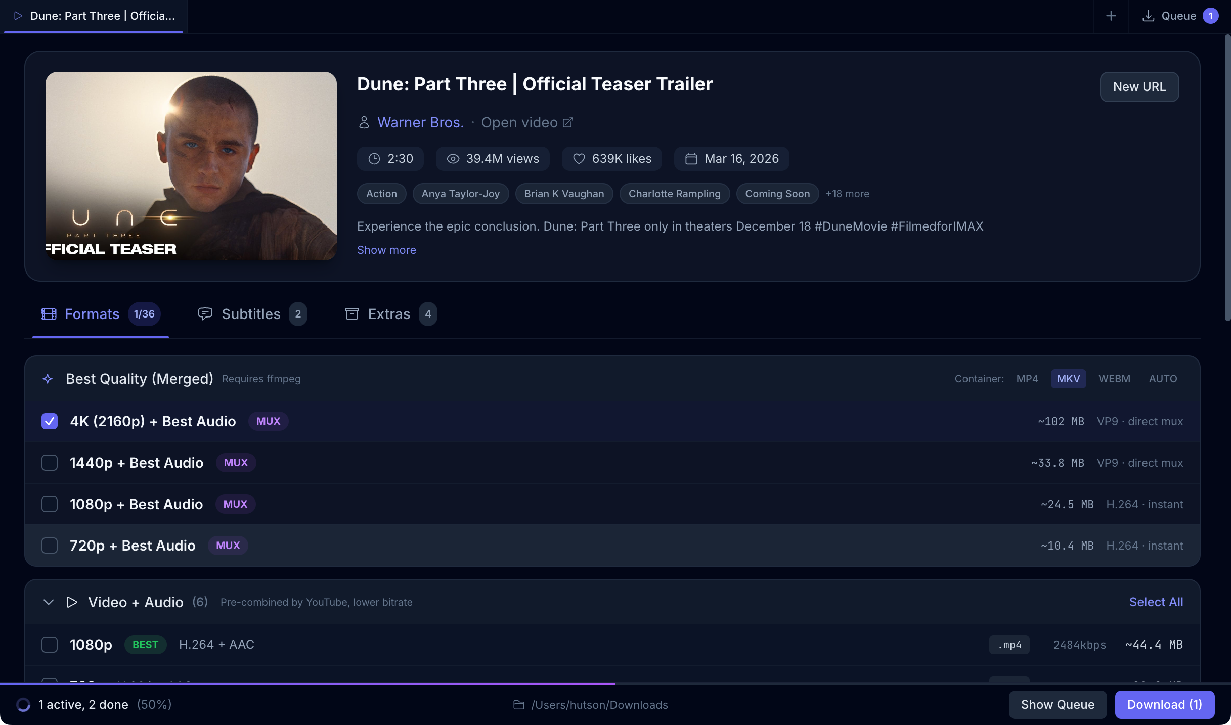Image resolution: width=1231 pixels, height=725 pixels.
Task: Click the play triangle icon beside Video + Audio
Action: coord(71,602)
